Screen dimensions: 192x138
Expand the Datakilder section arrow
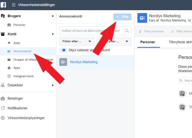click(53, 85)
